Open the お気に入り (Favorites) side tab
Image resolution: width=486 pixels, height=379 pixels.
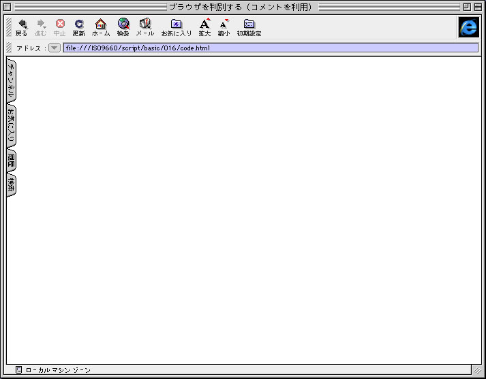[x=11, y=127]
